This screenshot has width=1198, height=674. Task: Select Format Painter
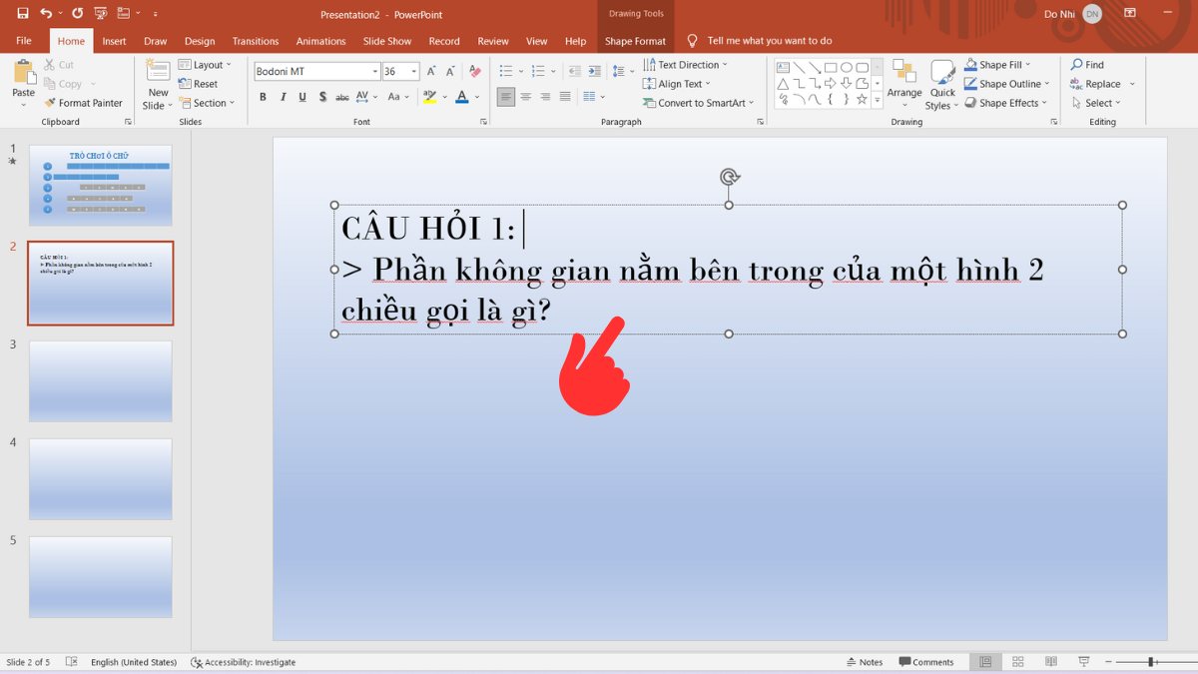click(x=84, y=103)
